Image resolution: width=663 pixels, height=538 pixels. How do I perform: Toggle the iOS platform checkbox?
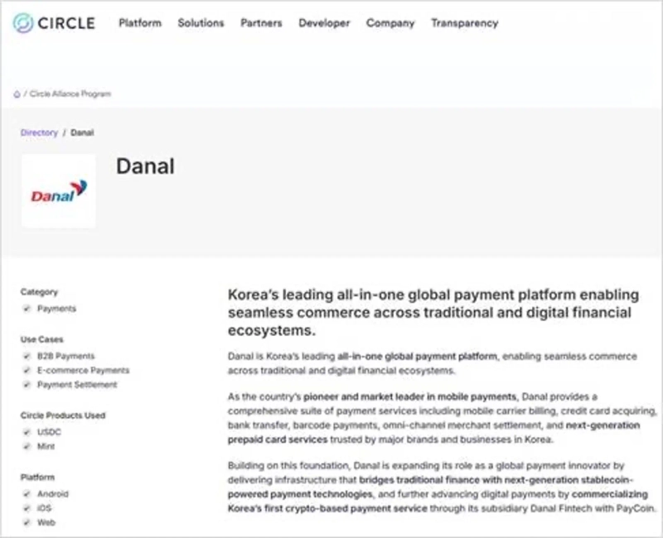27,508
